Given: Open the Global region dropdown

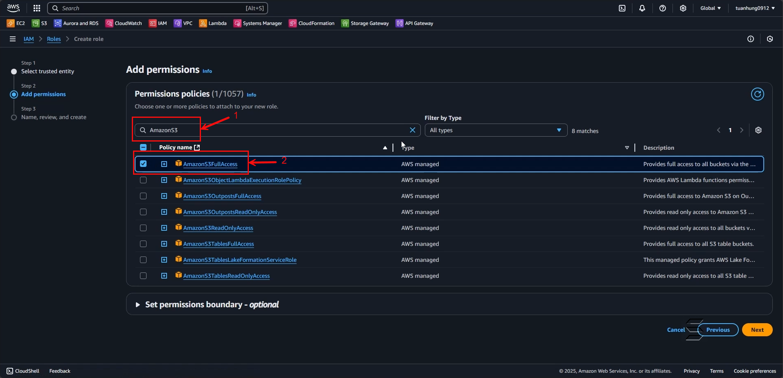Looking at the screenshot, I should pos(711,8).
